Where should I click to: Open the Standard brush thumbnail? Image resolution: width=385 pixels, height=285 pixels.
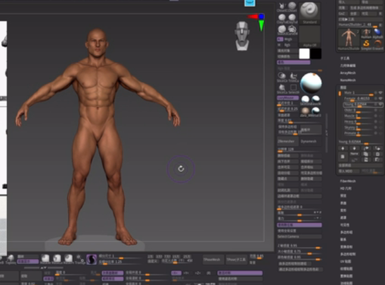(309, 12)
